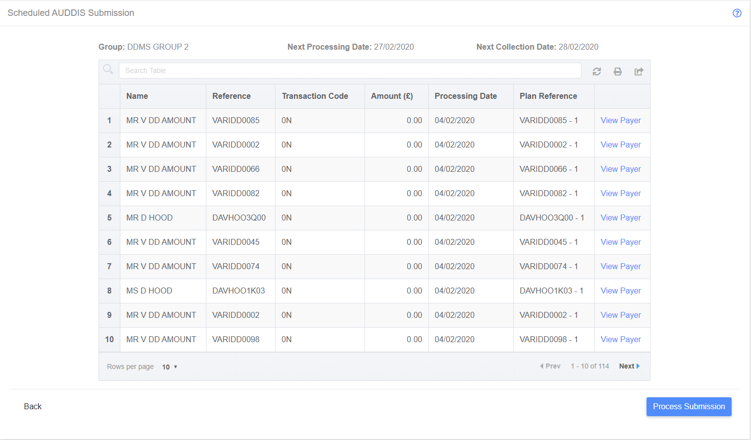Click the print table icon

pyautogui.click(x=618, y=72)
